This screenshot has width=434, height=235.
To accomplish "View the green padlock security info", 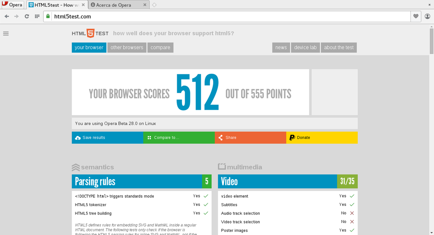I will (x=48, y=16).
